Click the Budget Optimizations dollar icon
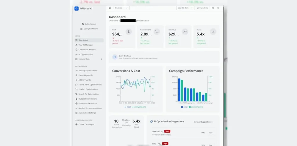The height and width of the screenshot is (146, 297). pos(76,99)
